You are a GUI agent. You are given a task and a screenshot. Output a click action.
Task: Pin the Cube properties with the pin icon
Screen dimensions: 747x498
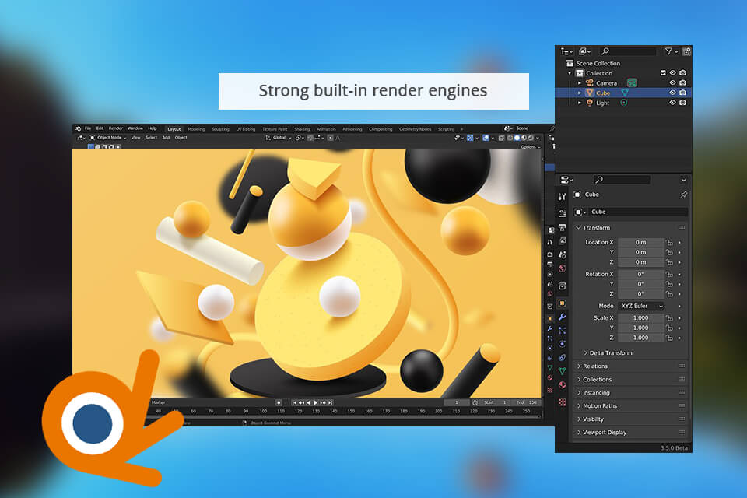[683, 195]
